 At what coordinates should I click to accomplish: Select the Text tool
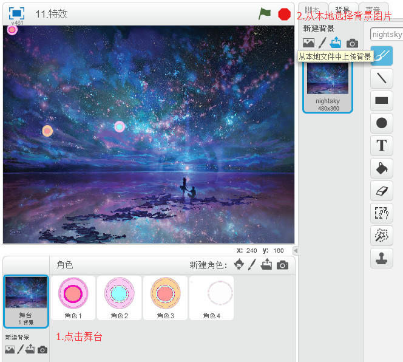pos(382,145)
